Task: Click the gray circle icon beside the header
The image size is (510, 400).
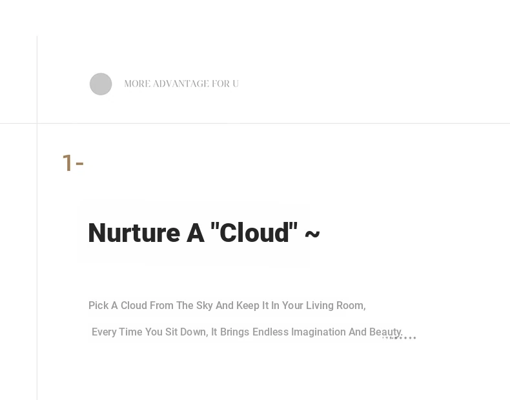Action: tap(101, 84)
